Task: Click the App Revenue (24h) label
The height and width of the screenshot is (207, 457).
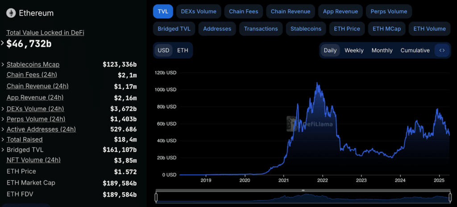Action: pyautogui.click(x=35, y=97)
